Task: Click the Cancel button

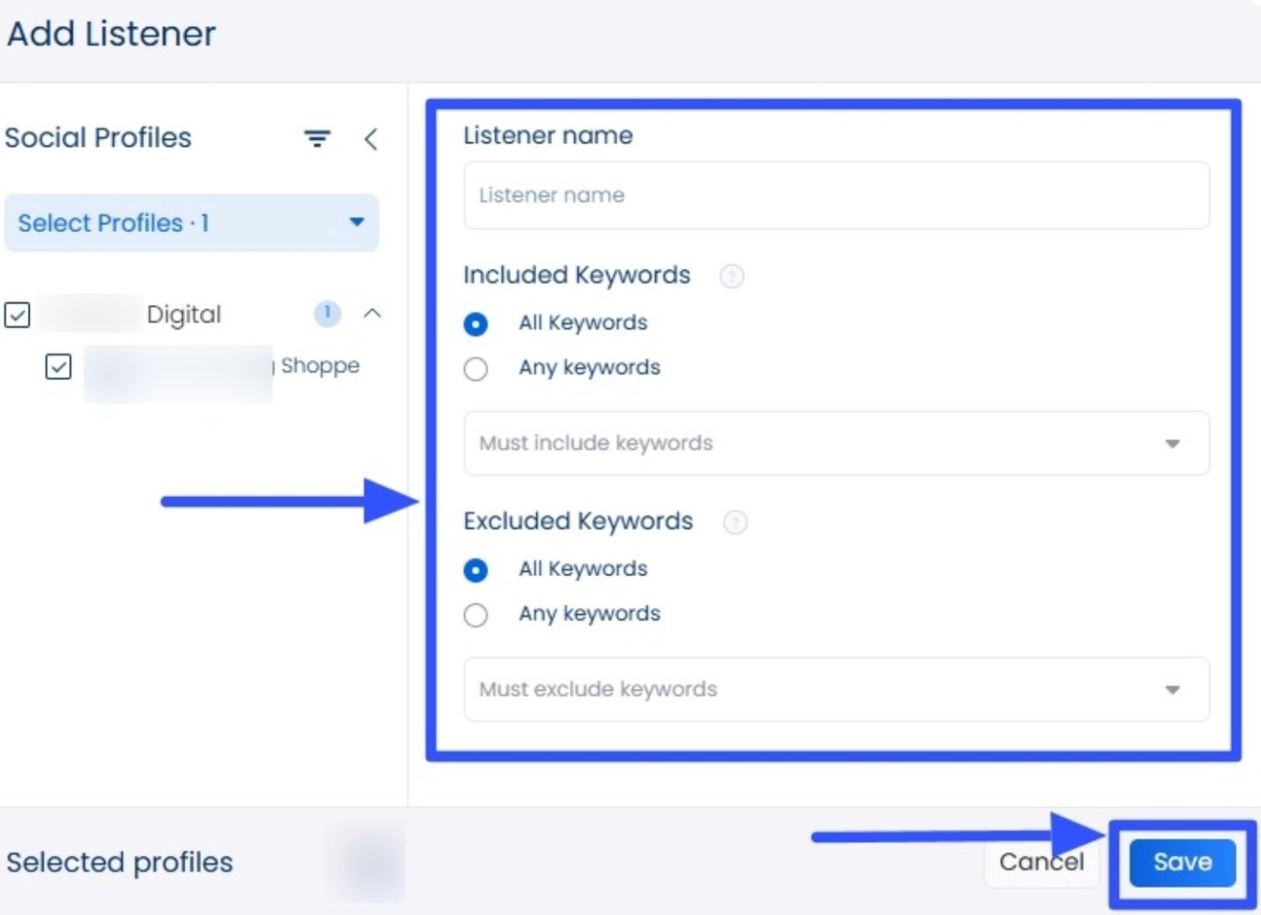Action: (1041, 861)
